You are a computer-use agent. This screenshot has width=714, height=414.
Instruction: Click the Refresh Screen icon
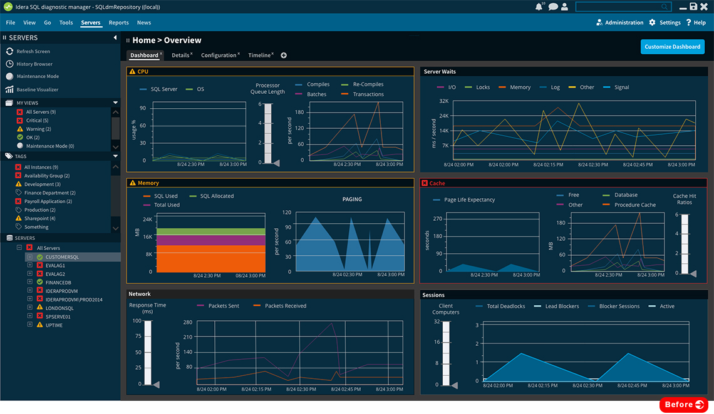(x=10, y=51)
